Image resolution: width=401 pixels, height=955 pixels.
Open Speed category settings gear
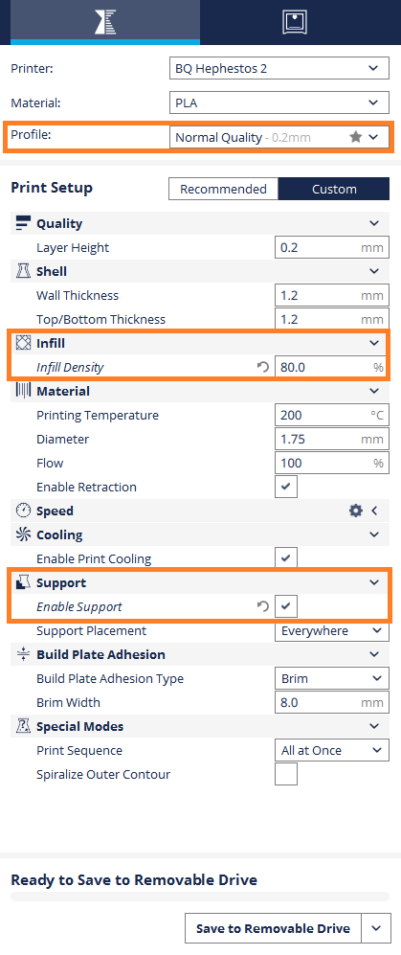pos(355,511)
